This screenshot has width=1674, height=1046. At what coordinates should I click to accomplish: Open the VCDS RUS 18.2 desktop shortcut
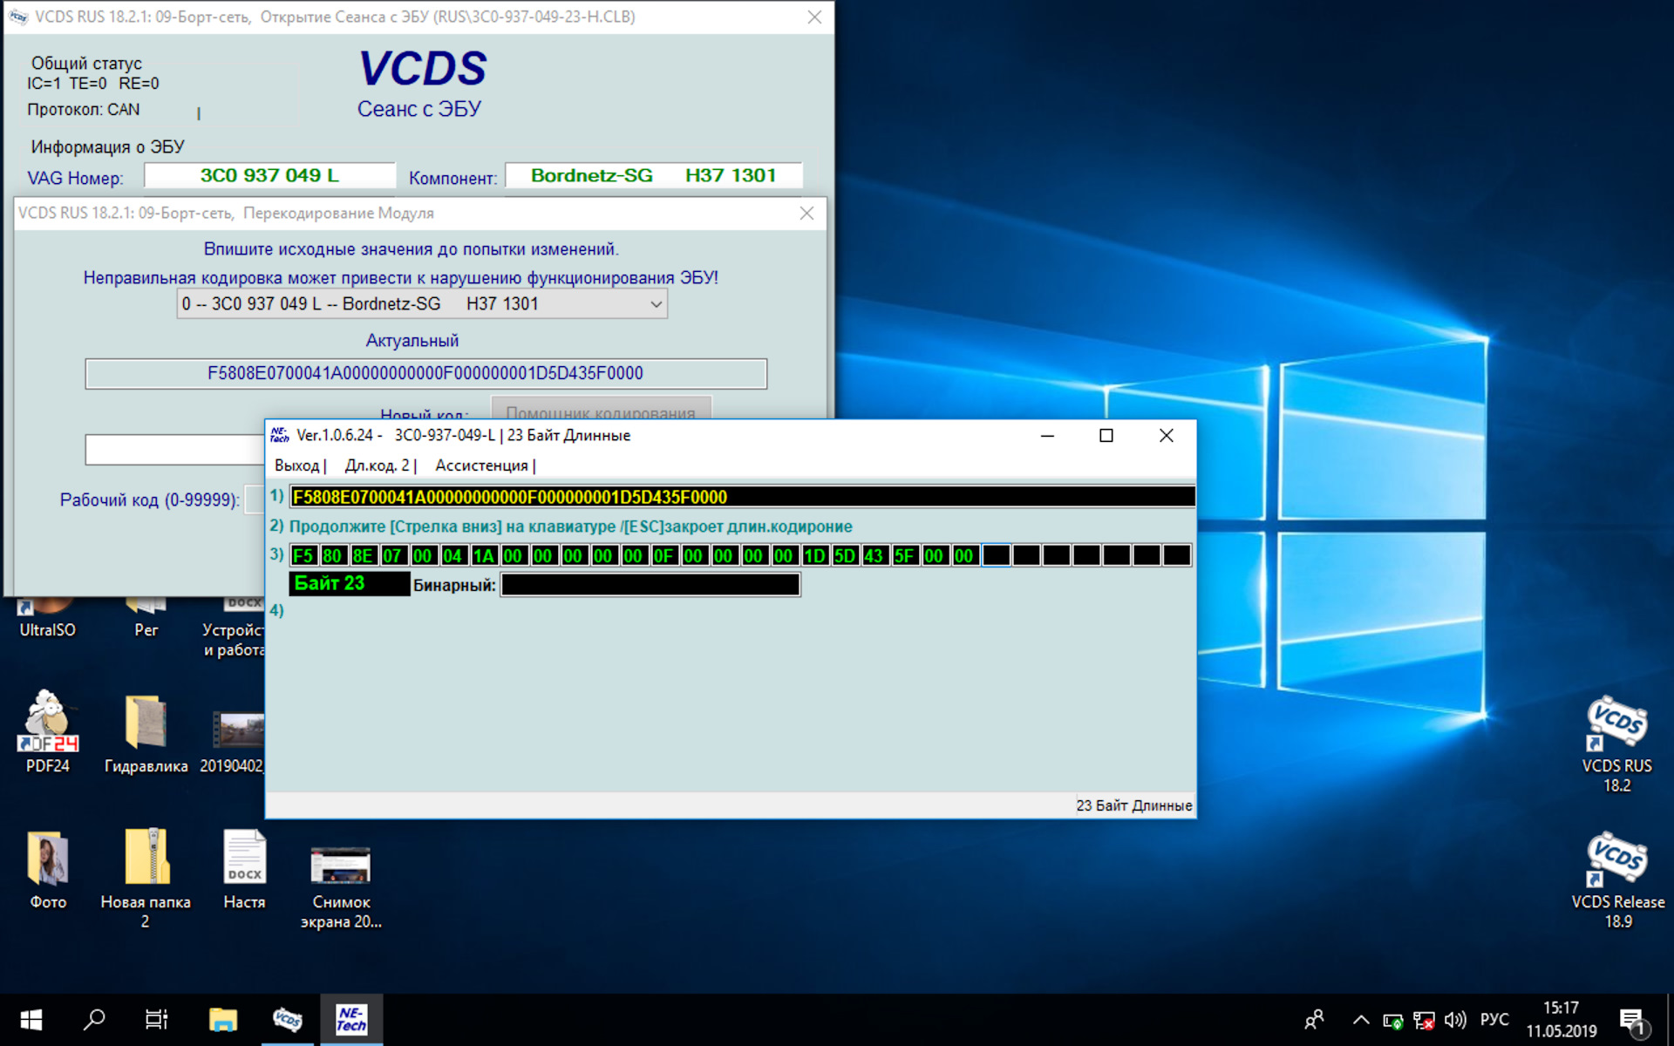(x=1616, y=744)
